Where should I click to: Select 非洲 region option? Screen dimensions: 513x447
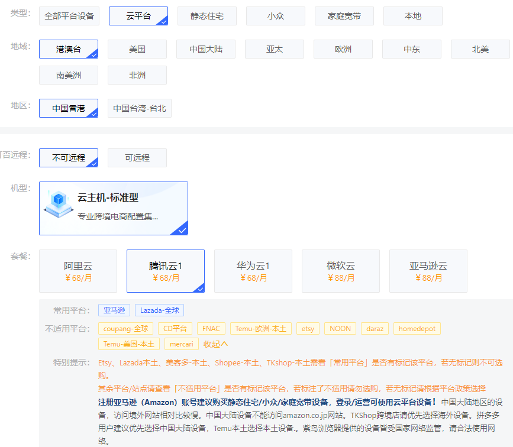(x=137, y=75)
